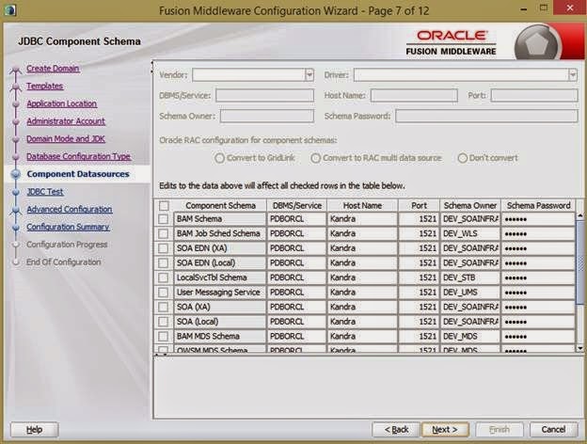This screenshot has width=587, height=444.
Task: Click DEV_WLS schema owner cell
Action: coord(470,233)
